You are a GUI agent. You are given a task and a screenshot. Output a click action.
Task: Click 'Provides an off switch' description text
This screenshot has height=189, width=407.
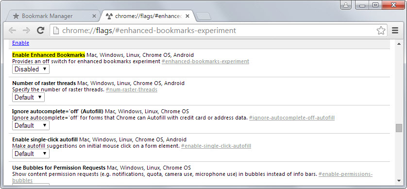86,62
